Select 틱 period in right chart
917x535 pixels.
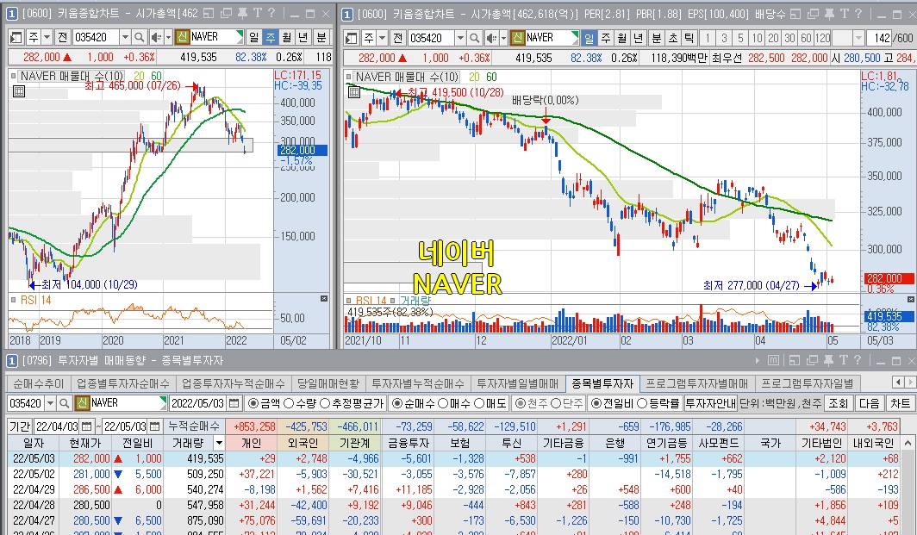[x=689, y=38]
